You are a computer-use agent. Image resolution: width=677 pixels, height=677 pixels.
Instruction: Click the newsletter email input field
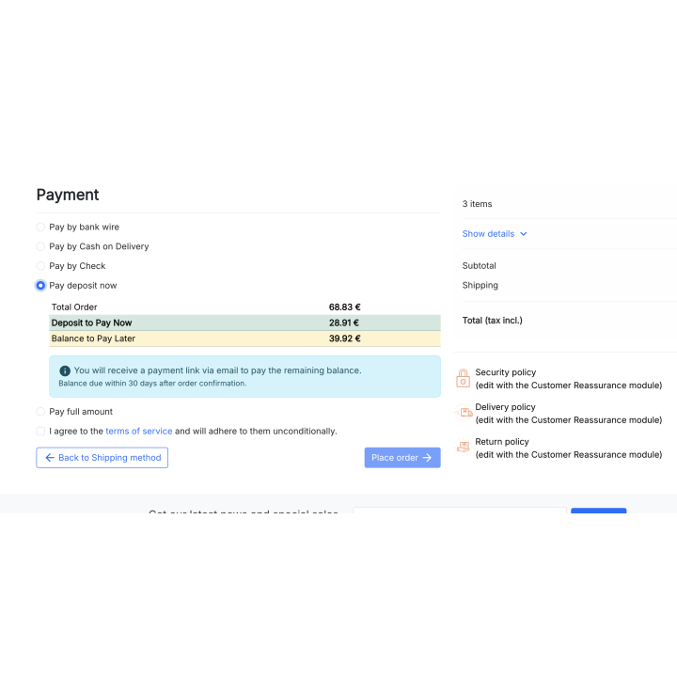(459, 511)
